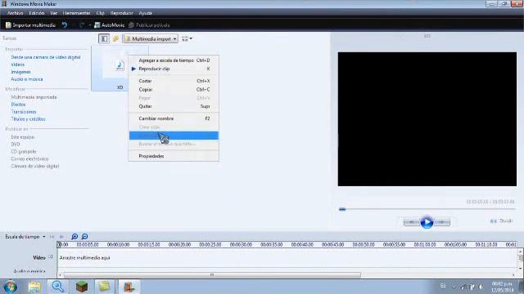
Task: Click the Imágenes import link
Action: pos(20,72)
